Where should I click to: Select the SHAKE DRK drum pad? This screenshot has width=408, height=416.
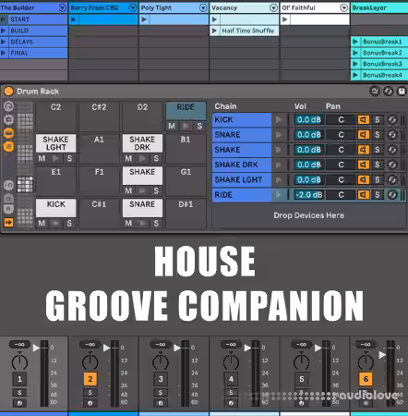click(142, 143)
